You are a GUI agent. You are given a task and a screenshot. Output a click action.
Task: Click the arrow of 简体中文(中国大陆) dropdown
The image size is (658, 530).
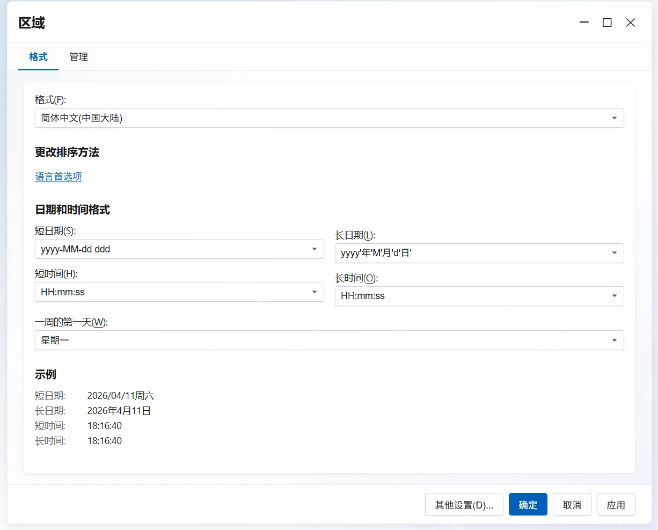point(615,118)
